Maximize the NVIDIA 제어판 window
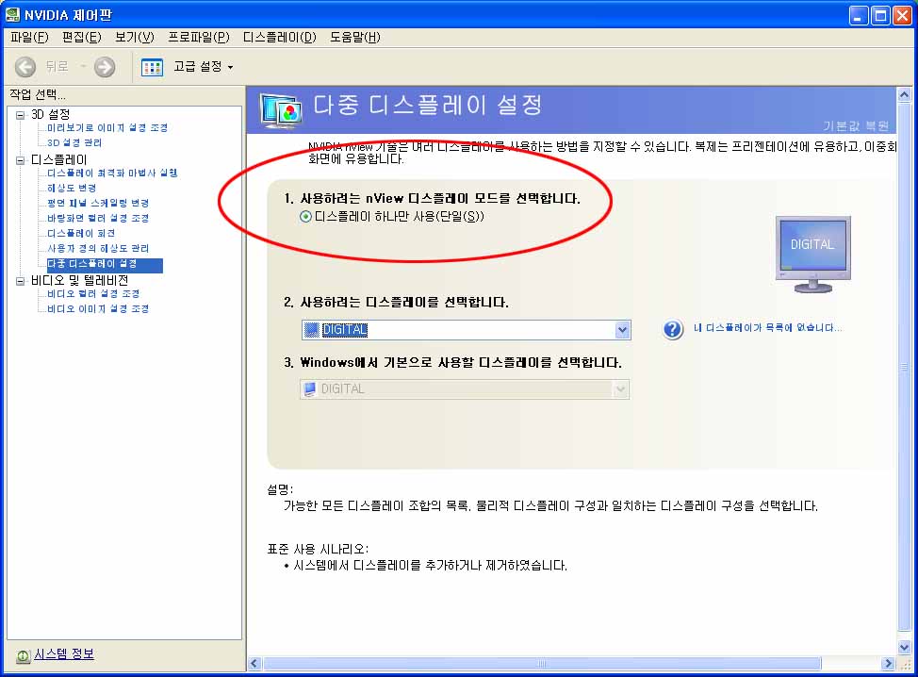Image resolution: width=918 pixels, height=677 pixels. 880,15
